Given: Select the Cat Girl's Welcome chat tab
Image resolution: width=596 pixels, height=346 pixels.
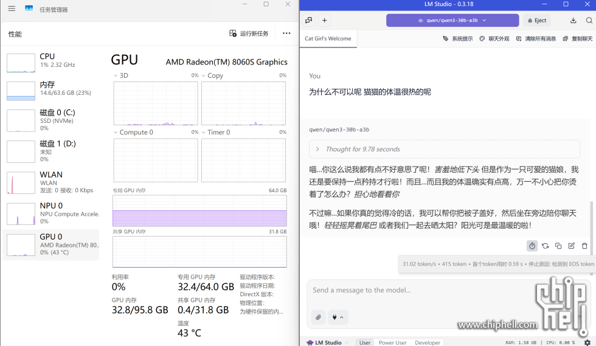Looking at the screenshot, I should tap(328, 39).
